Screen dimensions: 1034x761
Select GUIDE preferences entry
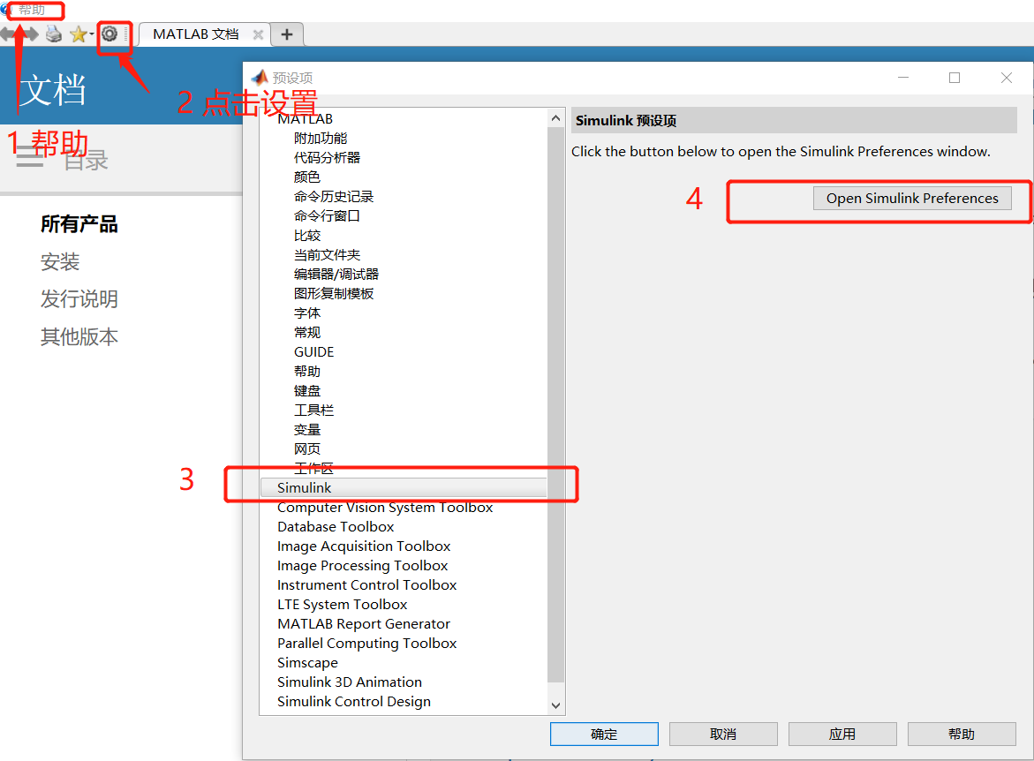point(313,352)
